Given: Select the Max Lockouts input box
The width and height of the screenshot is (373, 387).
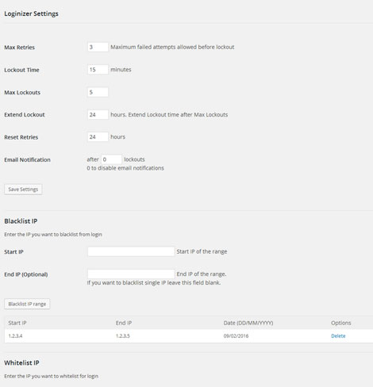Looking at the screenshot, I should click(98, 92).
